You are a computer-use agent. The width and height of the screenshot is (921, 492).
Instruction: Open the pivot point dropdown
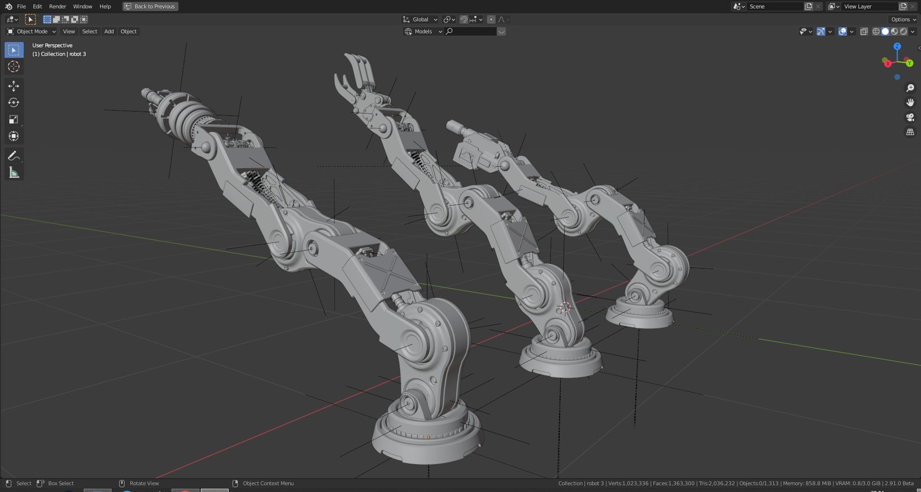(x=449, y=20)
